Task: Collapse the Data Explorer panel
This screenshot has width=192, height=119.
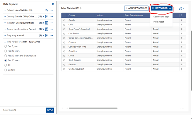Action: 53,4
